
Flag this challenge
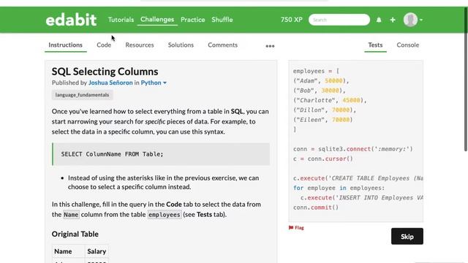296,228
